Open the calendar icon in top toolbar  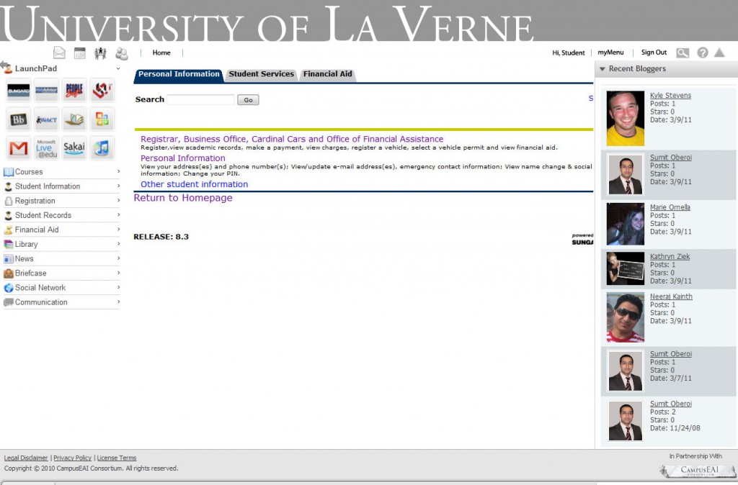(80, 53)
